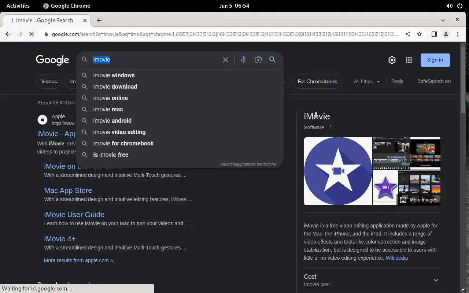The height and width of the screenshot is (293, 469).
Task: Click More images button
Action: (x=418, y=200)
